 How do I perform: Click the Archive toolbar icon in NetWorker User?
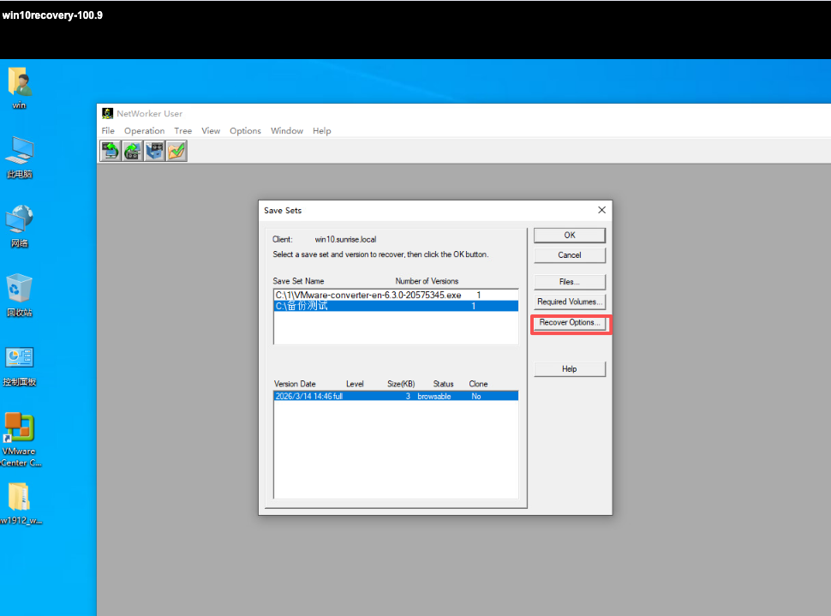pos(154,151)
